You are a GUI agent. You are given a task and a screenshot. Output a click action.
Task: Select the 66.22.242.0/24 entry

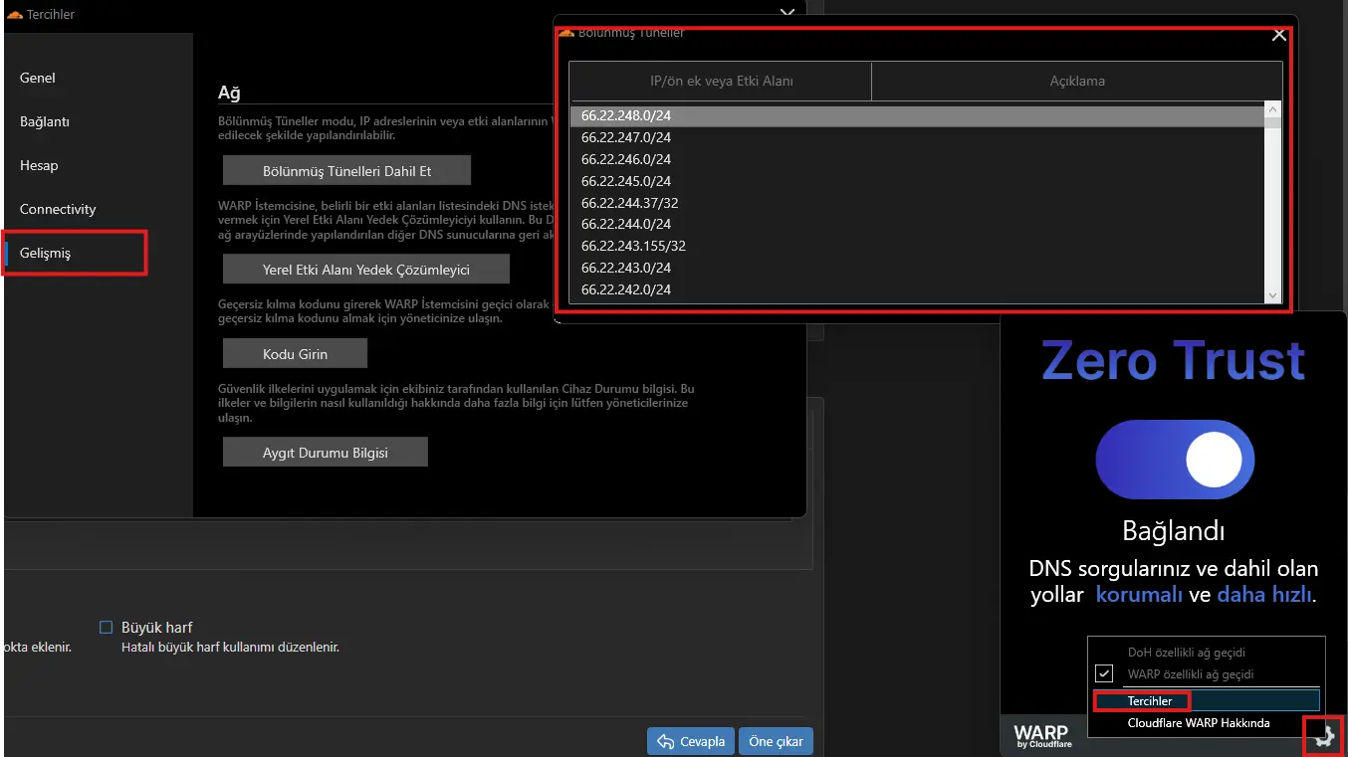tap(917, 289)
